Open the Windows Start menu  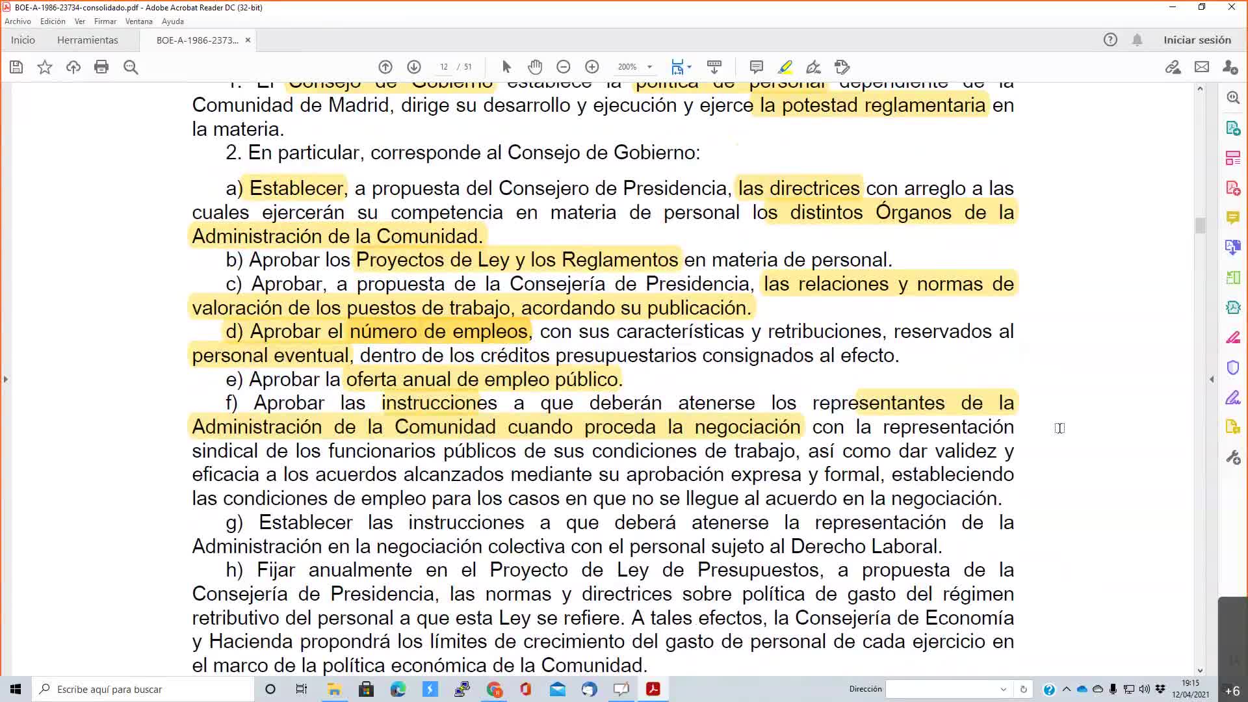coord(16,689)
